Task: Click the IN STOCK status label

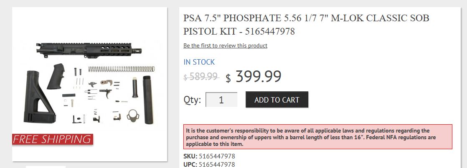Action: coord(199,62)
